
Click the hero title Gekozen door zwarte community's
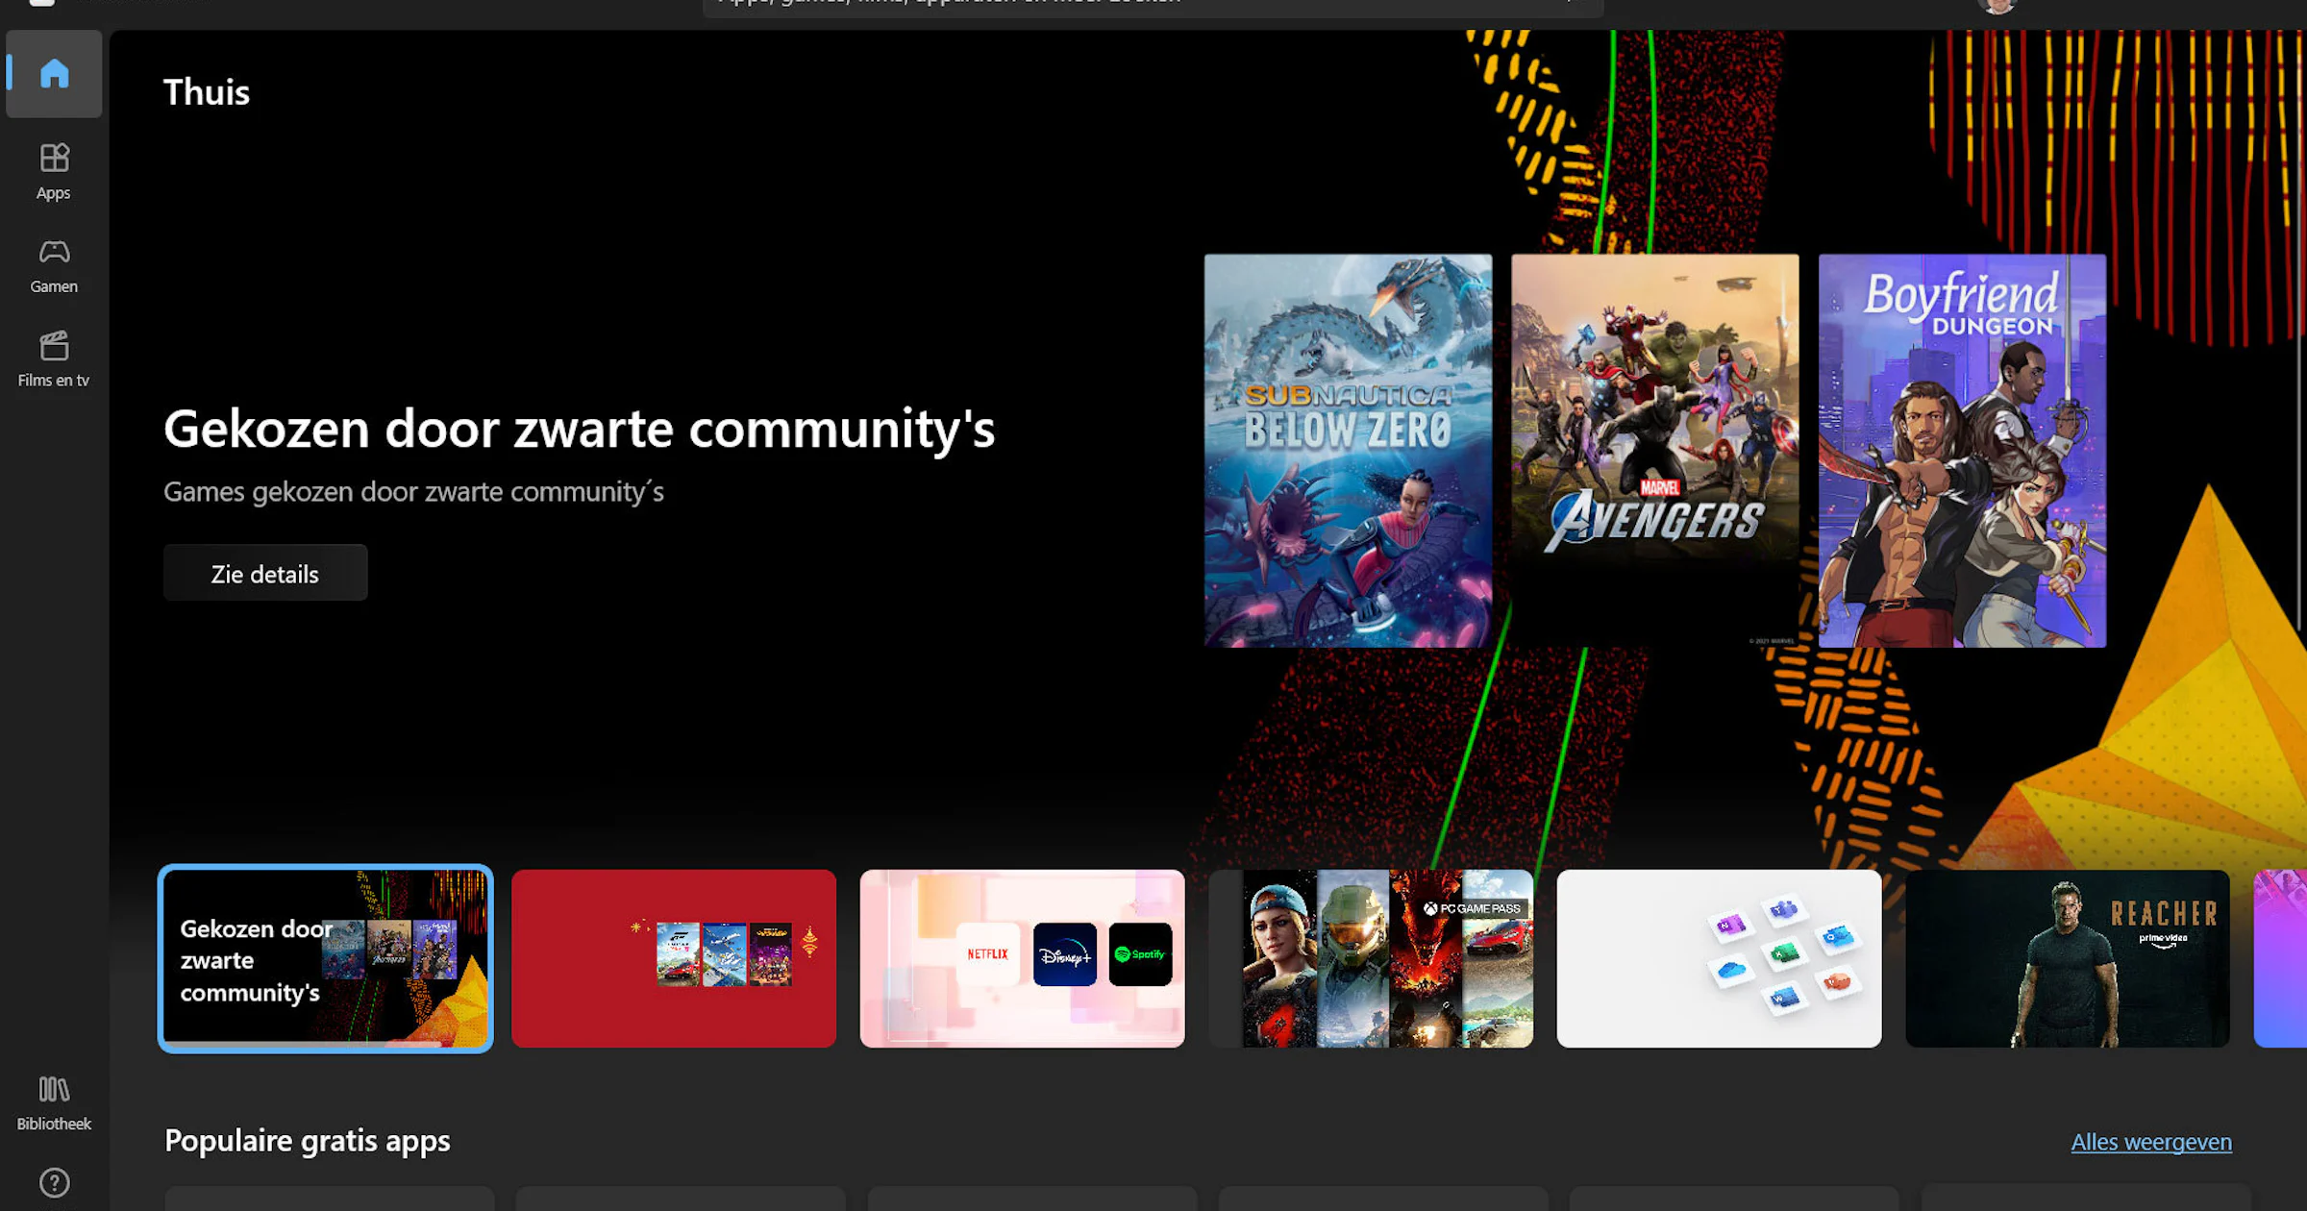tap(579, 428)
